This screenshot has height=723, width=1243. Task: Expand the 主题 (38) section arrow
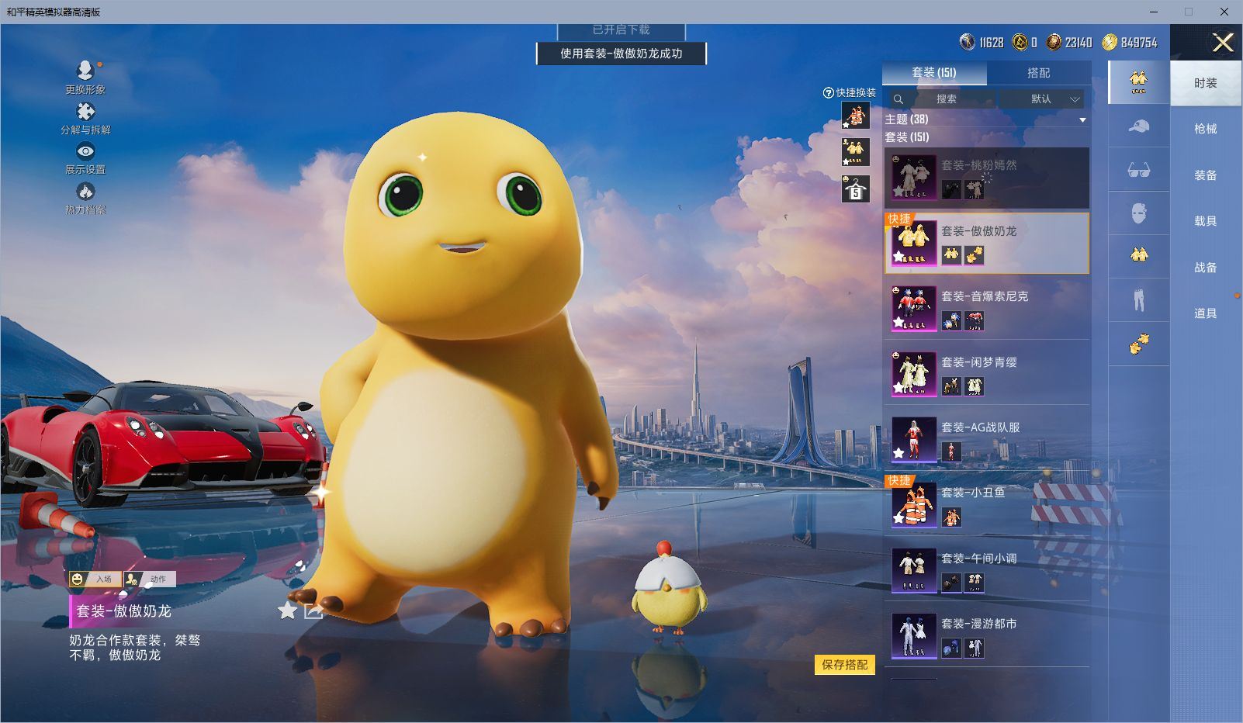pos(1082,119)
